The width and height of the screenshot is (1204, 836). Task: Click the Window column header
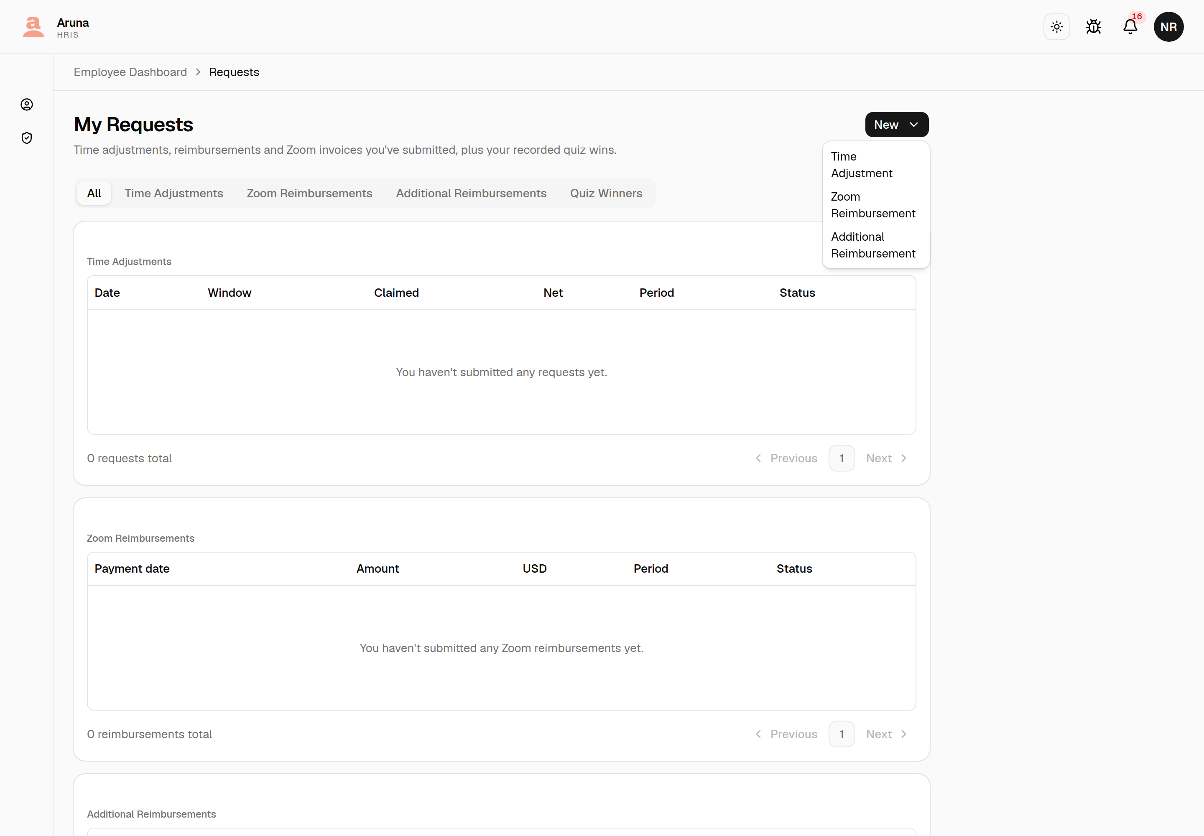(x=230, y=293)
